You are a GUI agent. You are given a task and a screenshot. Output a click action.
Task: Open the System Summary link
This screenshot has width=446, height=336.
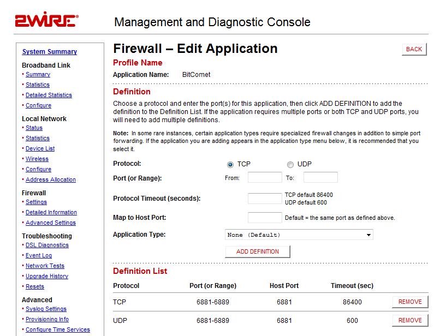tap(50, 52)
